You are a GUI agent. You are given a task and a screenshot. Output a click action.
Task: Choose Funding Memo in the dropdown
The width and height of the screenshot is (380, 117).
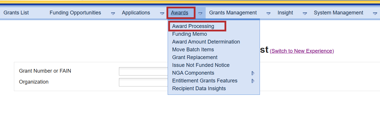[189, 34]
